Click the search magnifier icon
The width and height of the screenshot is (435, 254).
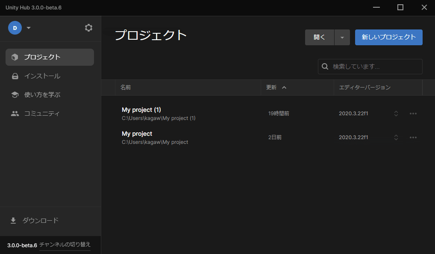point(325,67)
